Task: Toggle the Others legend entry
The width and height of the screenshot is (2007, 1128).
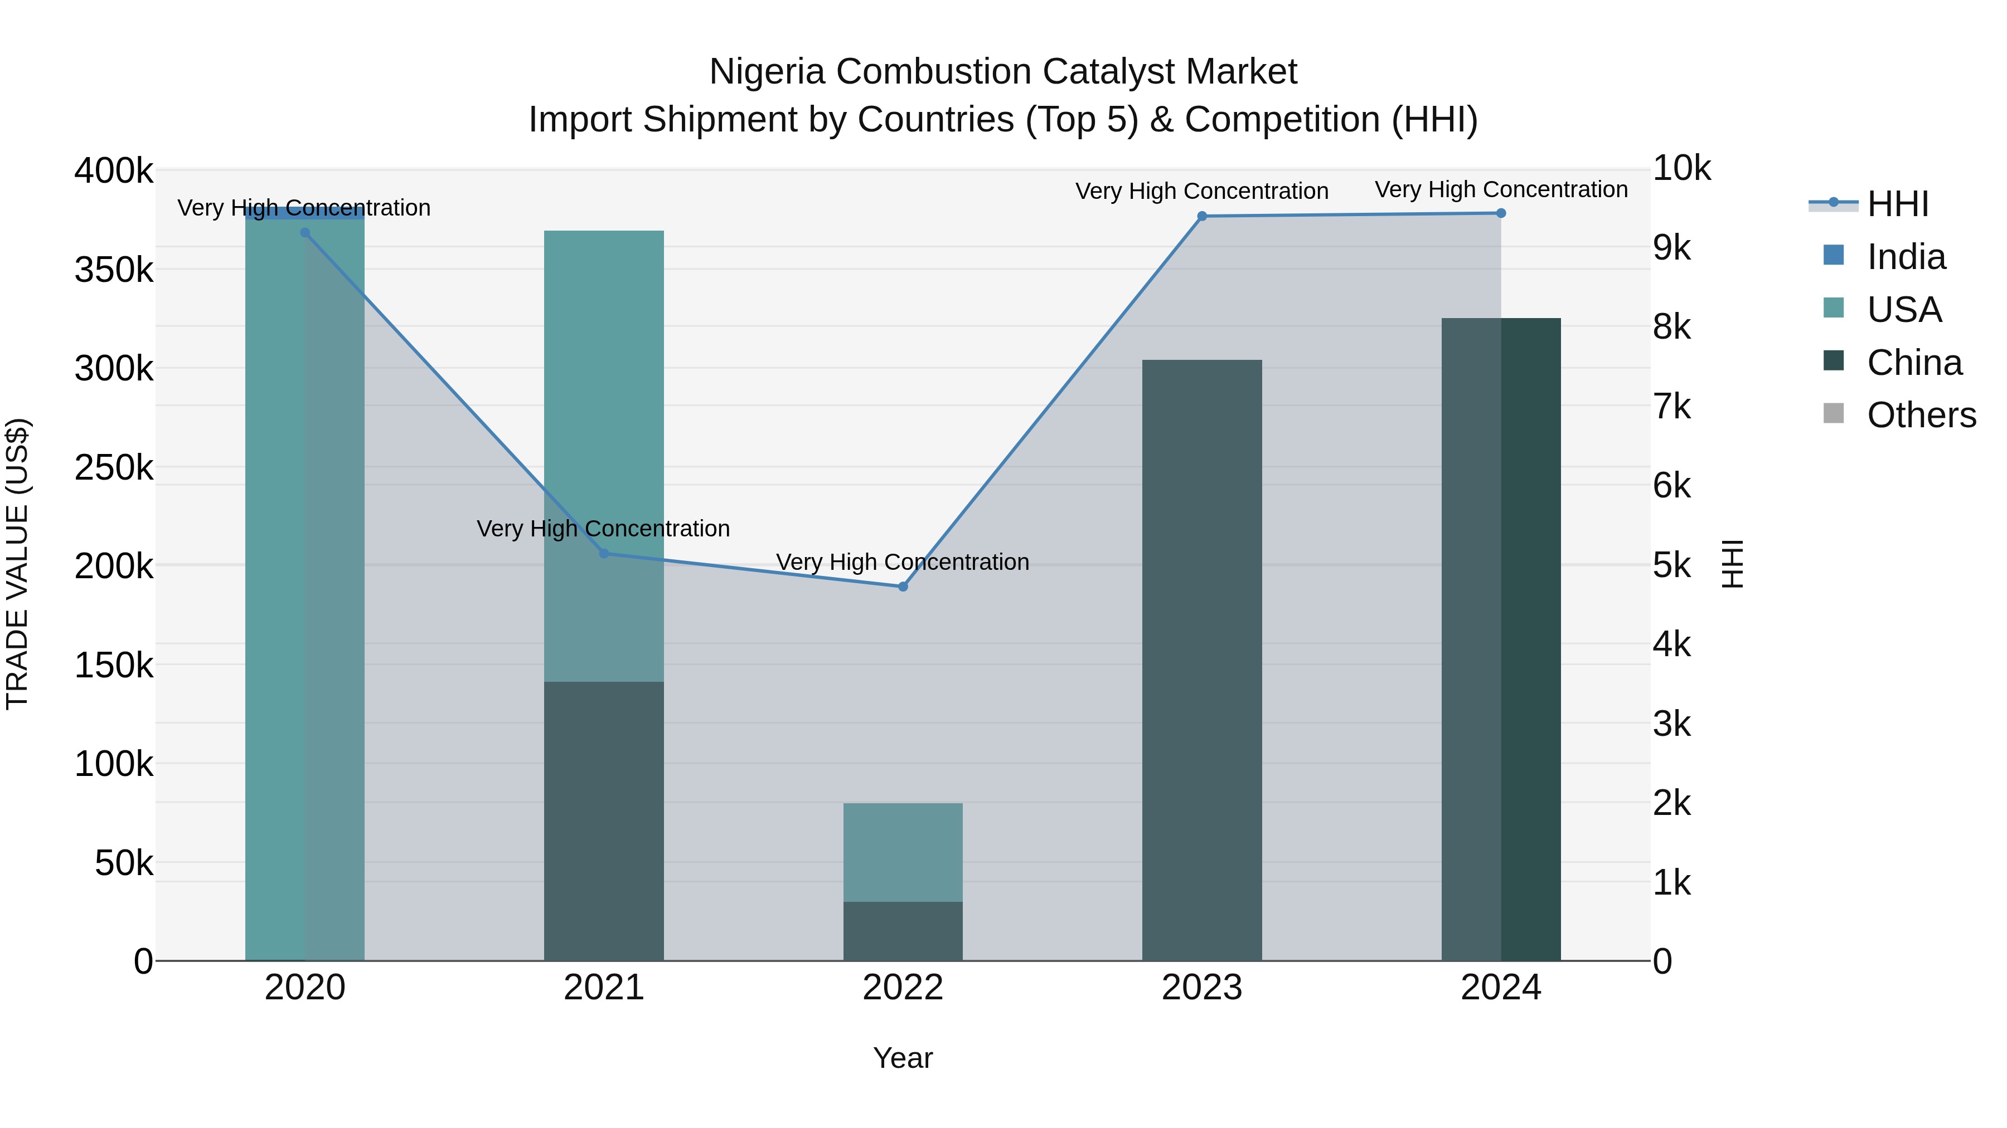Action: coord(1899,415)
